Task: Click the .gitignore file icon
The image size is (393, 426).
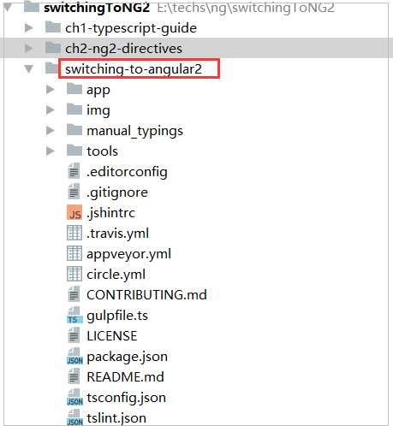Action: coord(74,192)
